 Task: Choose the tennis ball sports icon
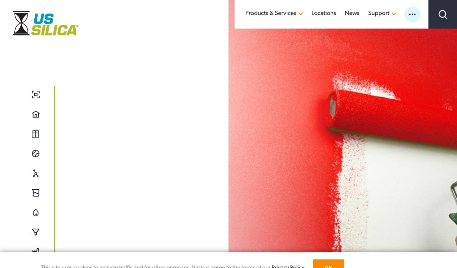tap(36, 154)
